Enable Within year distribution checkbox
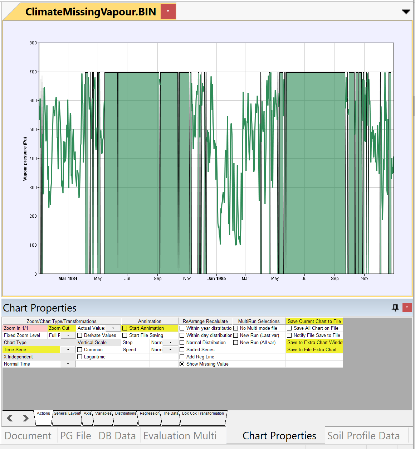The width and height of the screenshot is (415, 449). click(182, 328)
